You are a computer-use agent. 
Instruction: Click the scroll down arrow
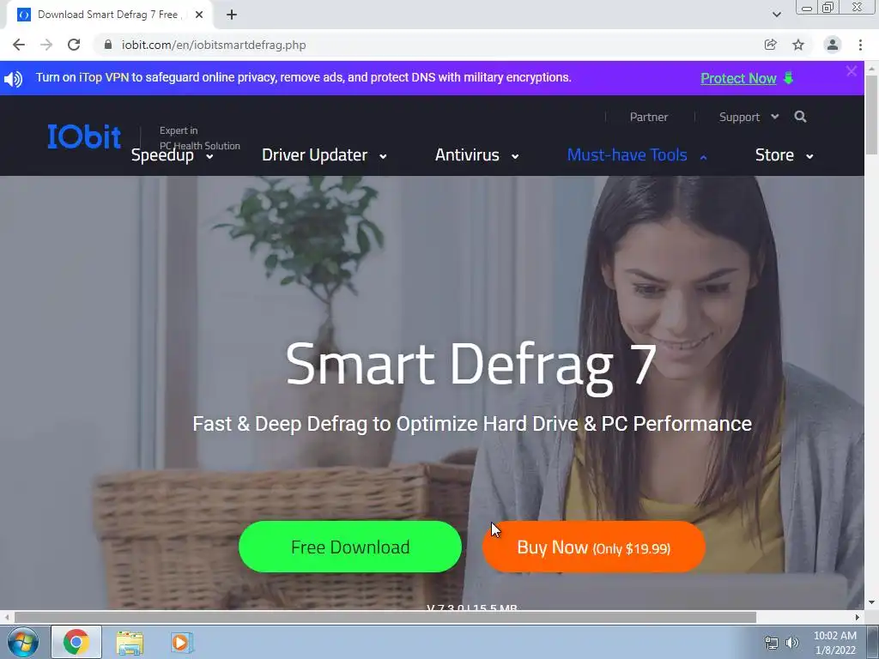click(872, 603)
